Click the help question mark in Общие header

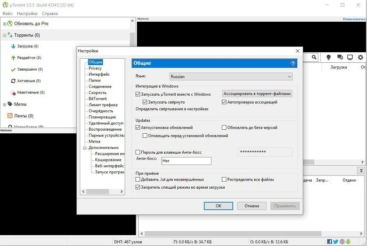click(x=293, y=63)
